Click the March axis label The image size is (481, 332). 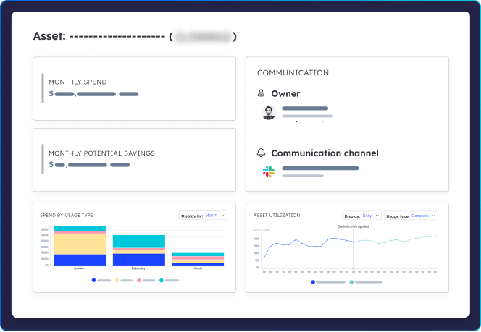[x=197, y=268]
